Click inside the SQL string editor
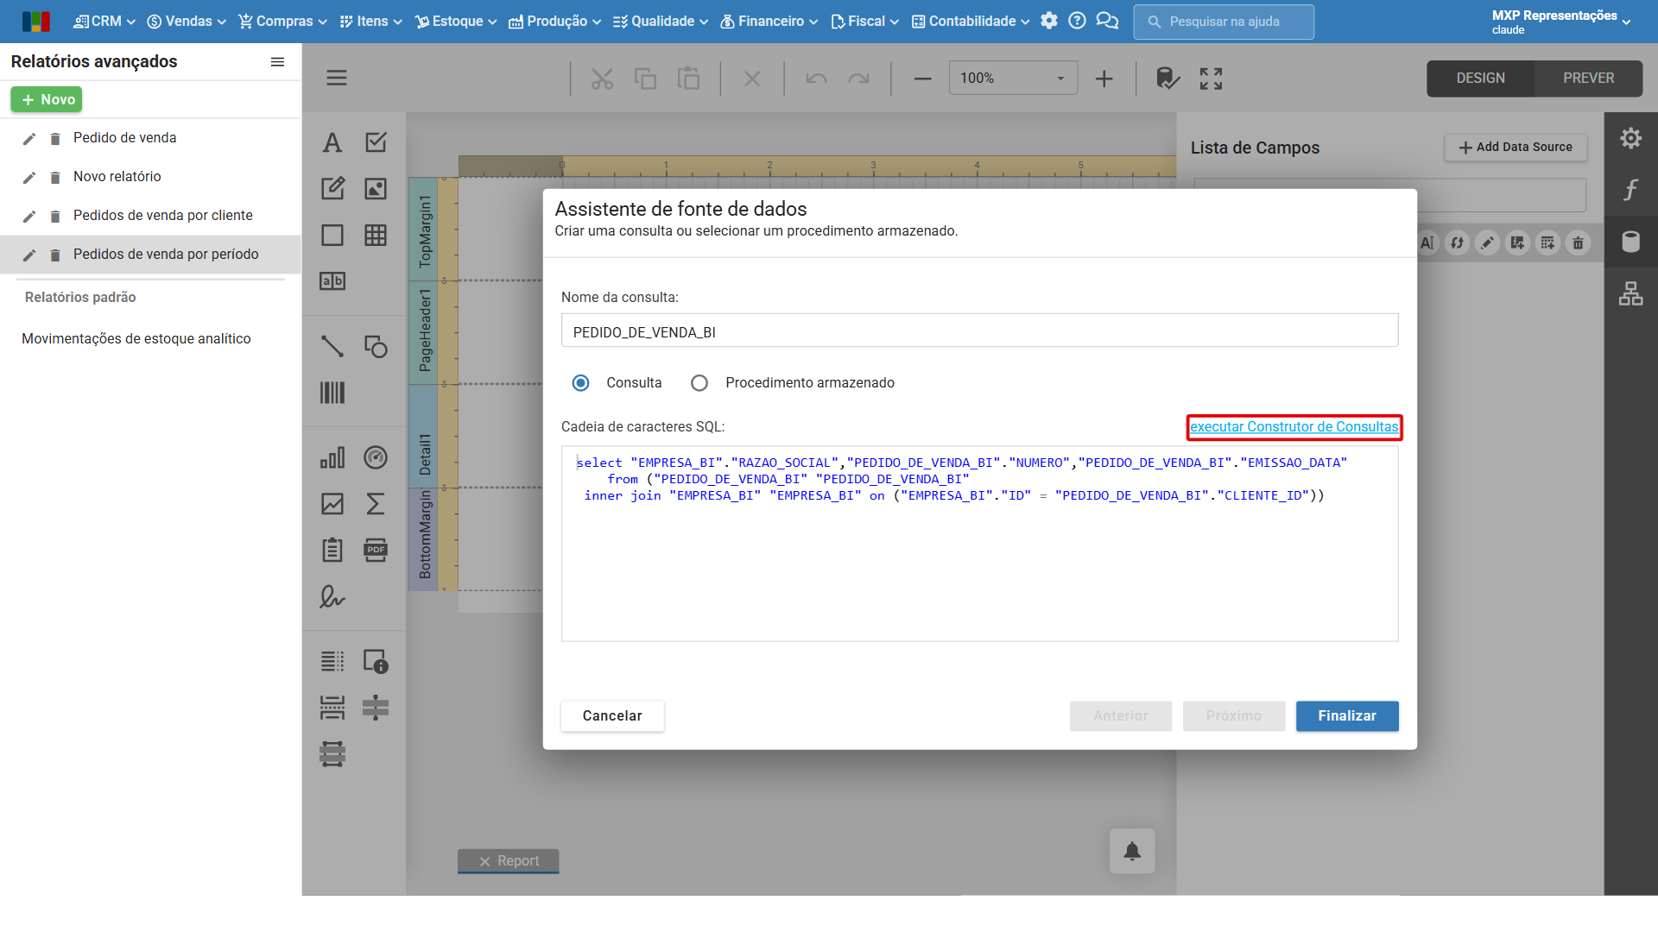Screen dimensions: 1658x932 979,544
